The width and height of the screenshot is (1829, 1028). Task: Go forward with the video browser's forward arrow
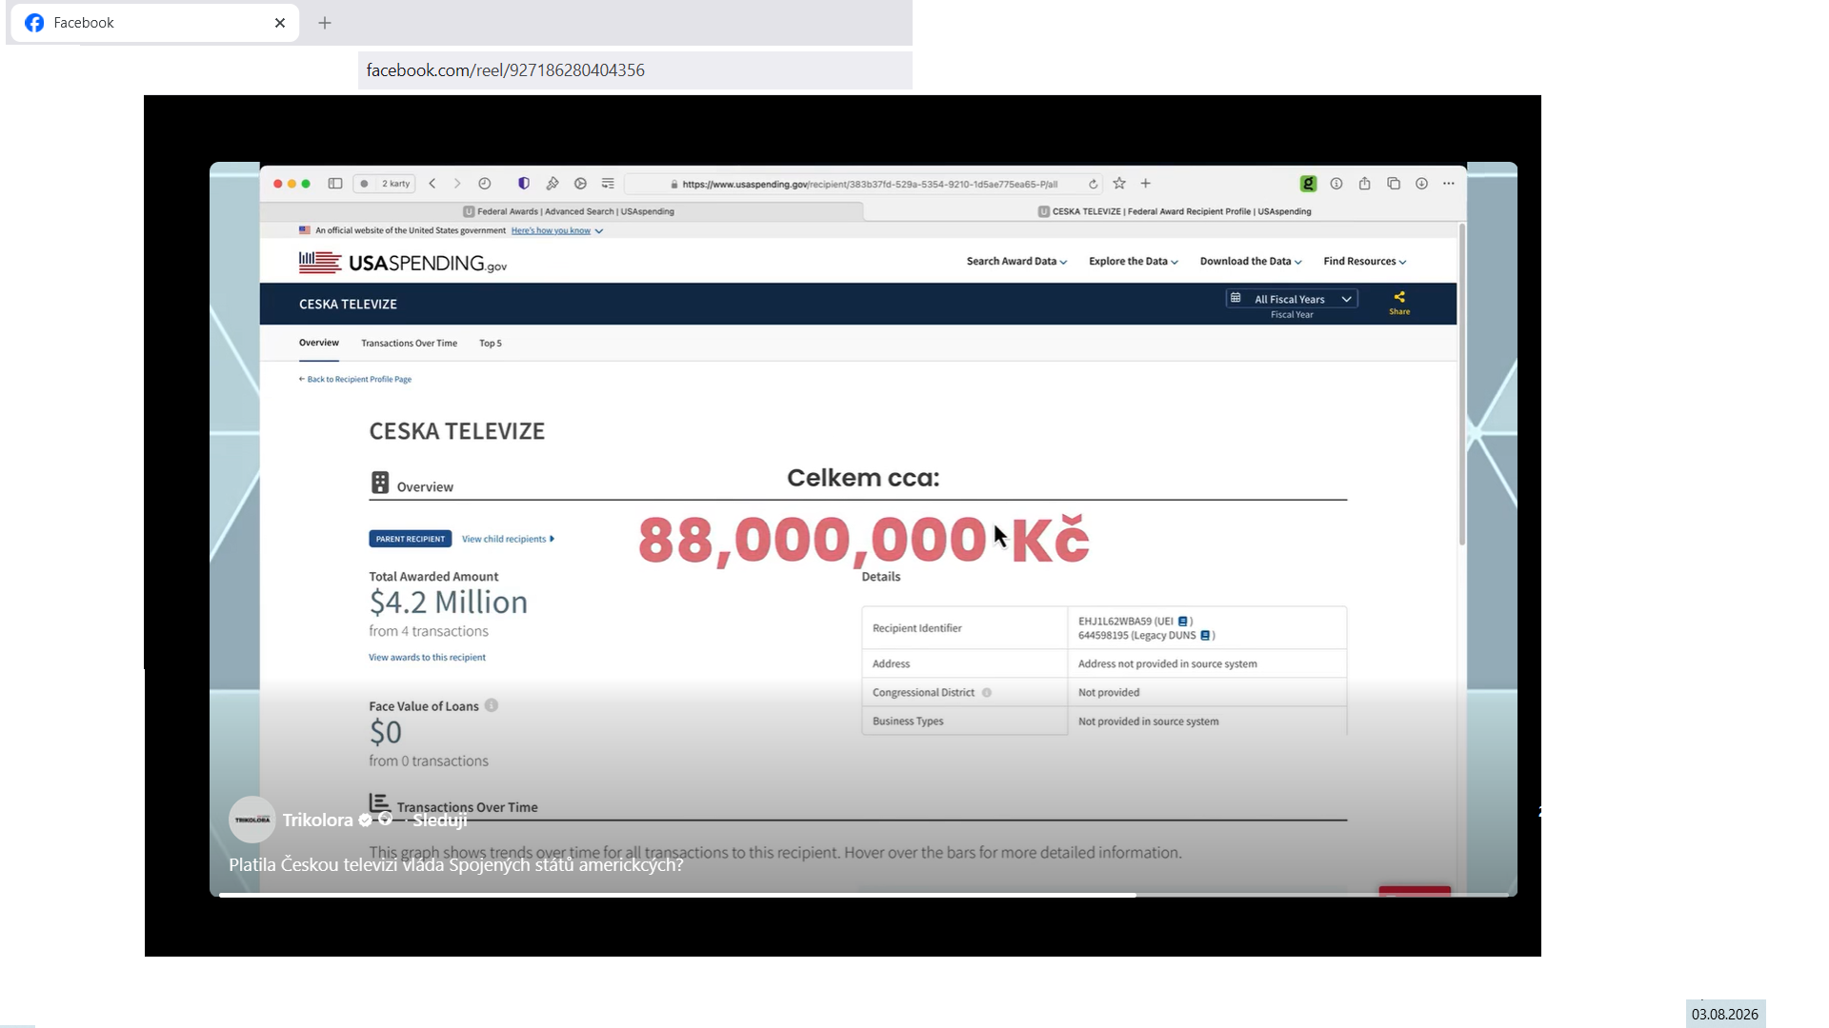pos(457,184)
